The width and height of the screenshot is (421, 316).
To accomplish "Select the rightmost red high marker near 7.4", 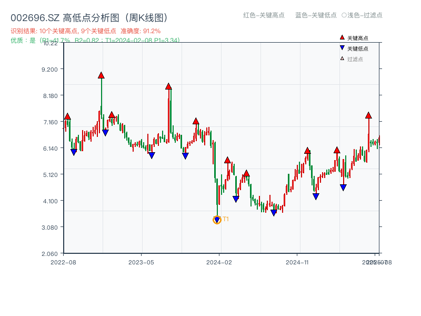I will coord(369,115).
